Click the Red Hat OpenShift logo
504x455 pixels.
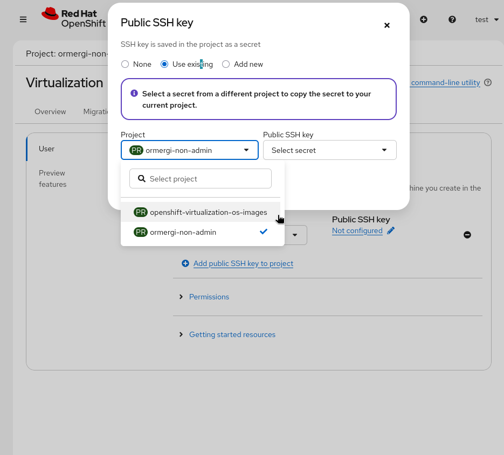[x=74, y=19]
